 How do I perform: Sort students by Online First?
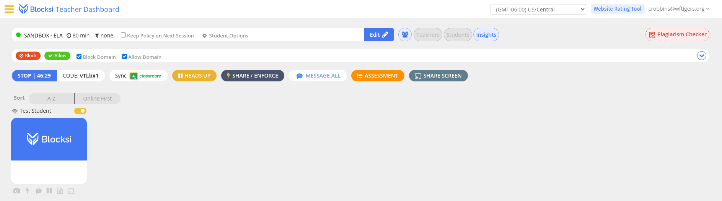98,99
